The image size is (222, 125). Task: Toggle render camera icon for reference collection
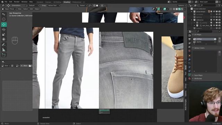(220, 20)
